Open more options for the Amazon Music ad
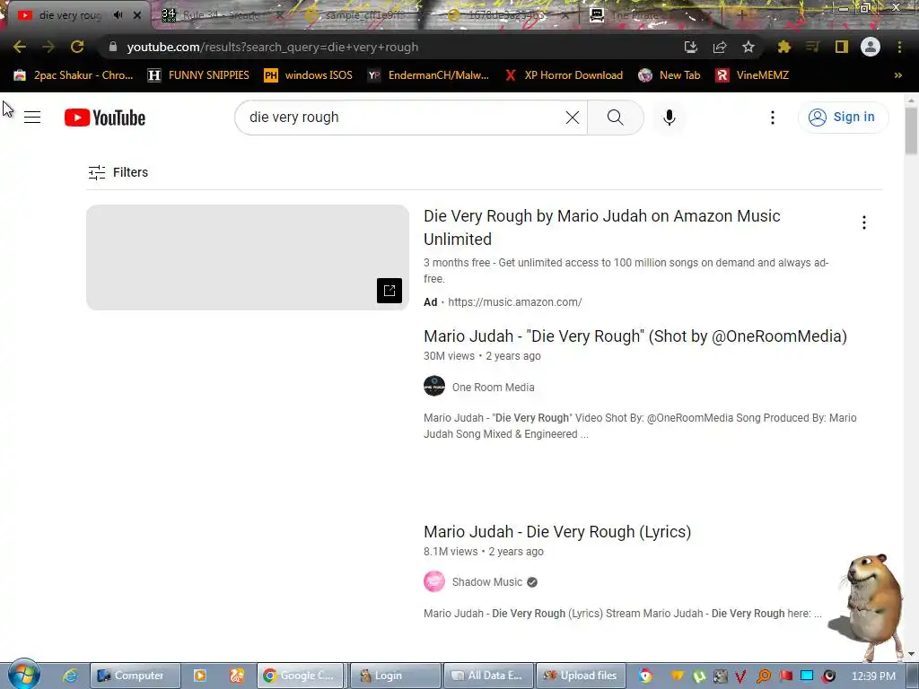 click(x=864, y=222)
